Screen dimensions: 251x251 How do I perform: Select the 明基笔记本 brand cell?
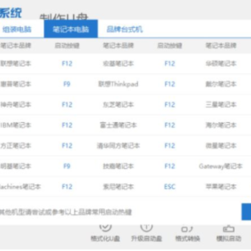coord(15,166)
